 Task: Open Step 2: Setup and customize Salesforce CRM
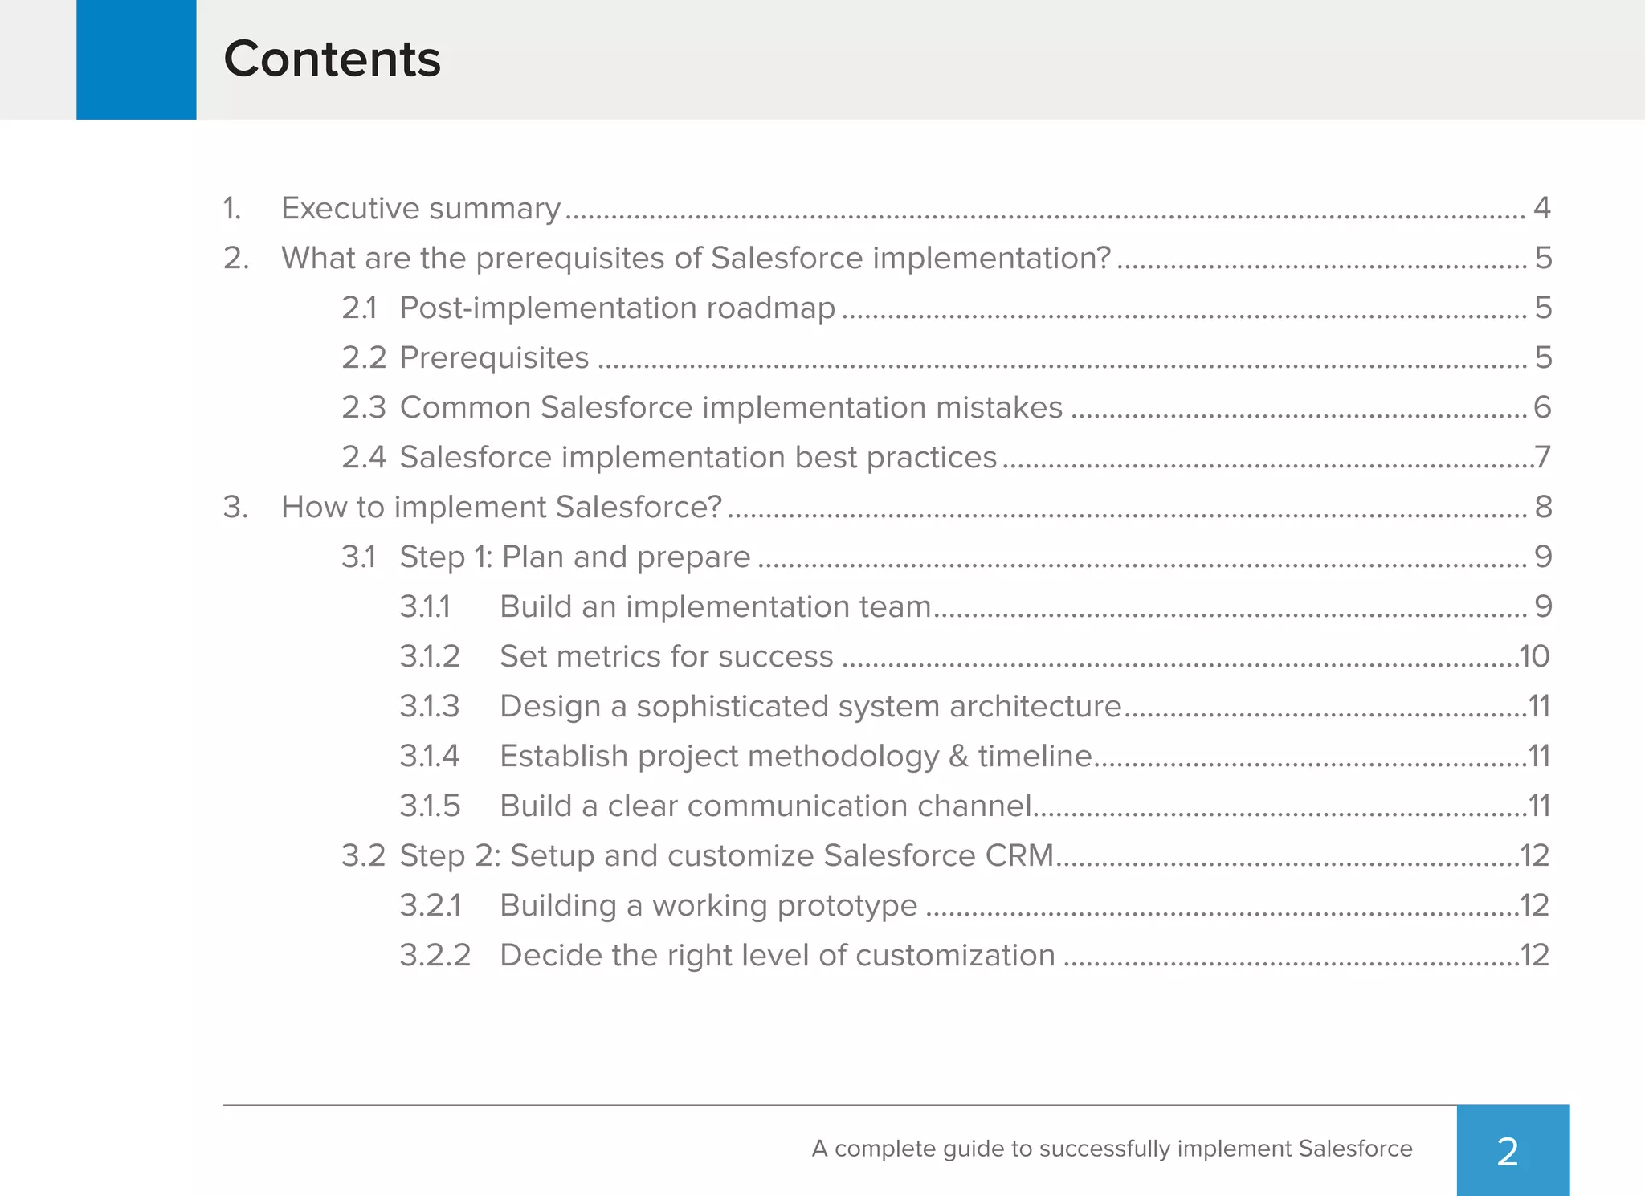(x=726, y=856)
